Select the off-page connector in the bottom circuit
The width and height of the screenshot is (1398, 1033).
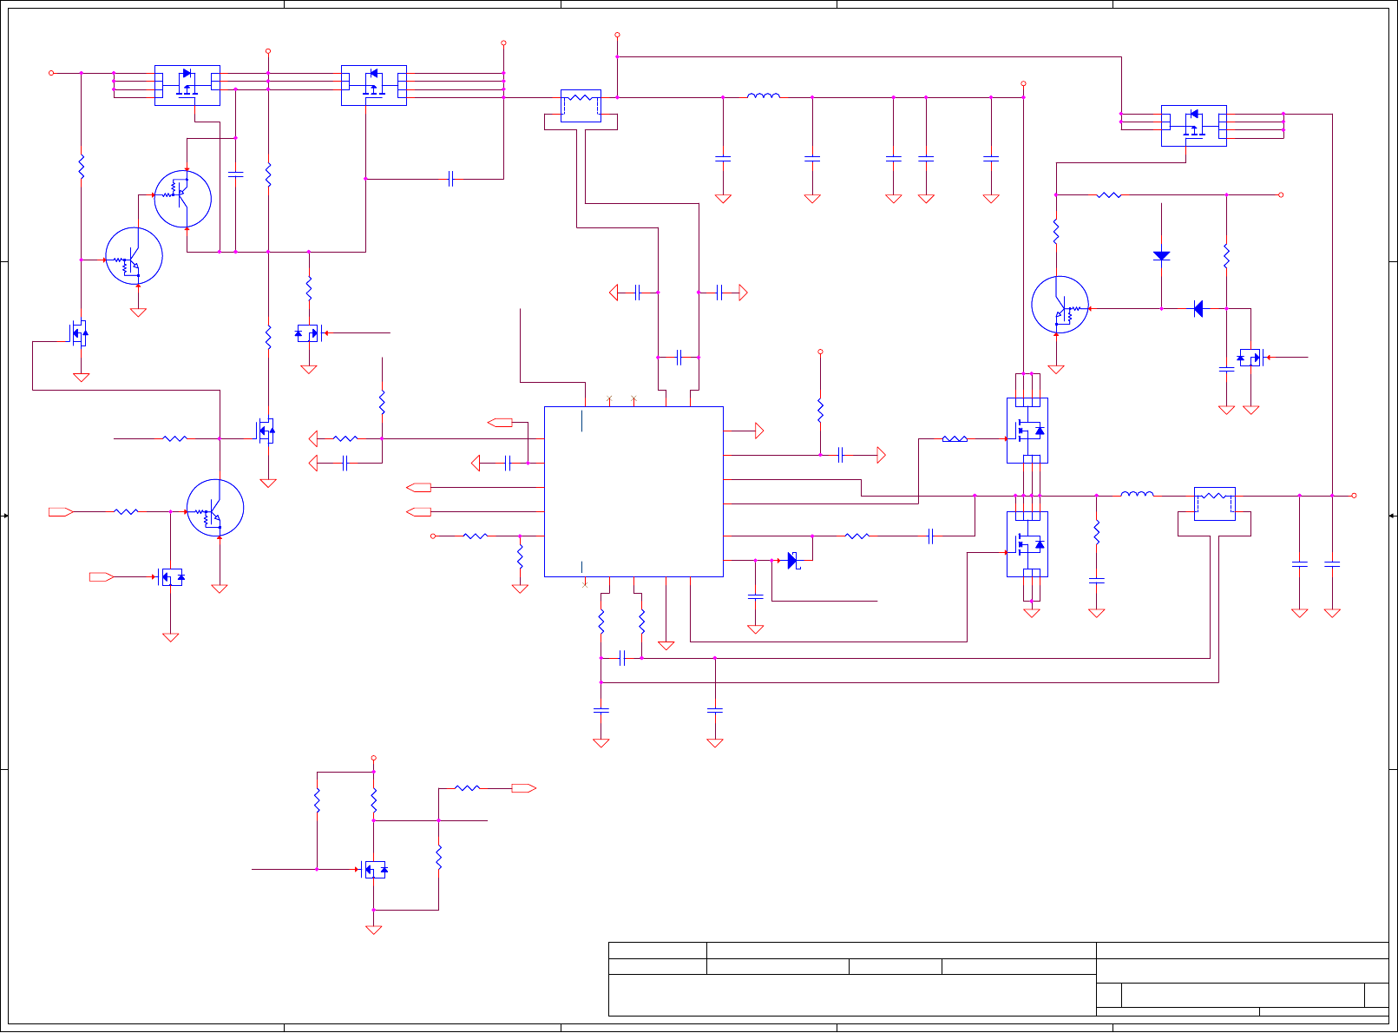tap(523, 788)
